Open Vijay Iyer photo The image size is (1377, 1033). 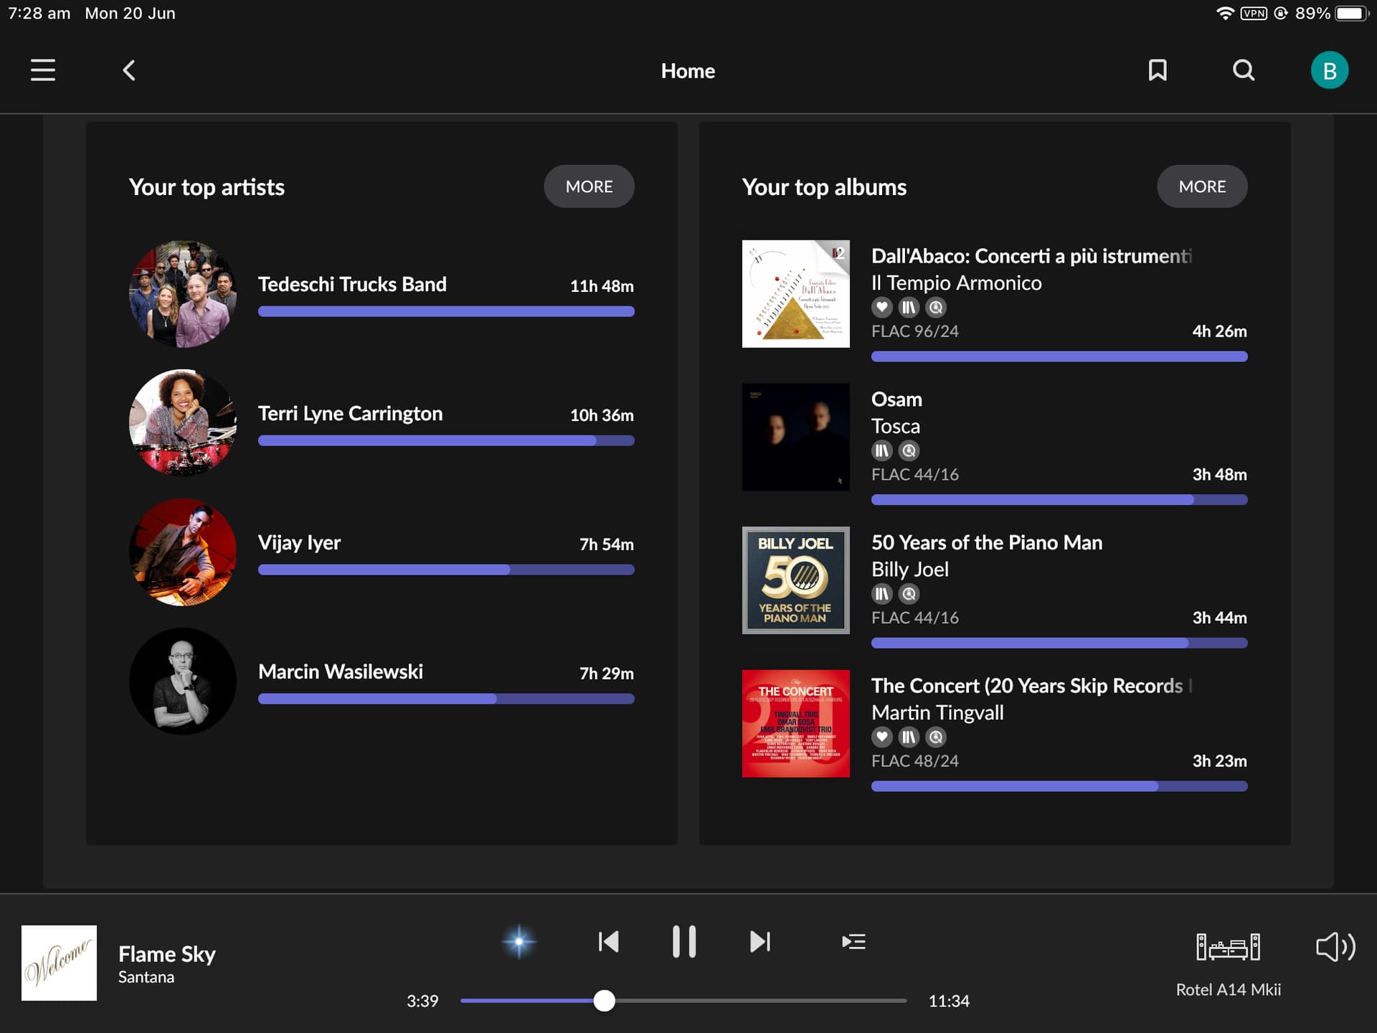pos(183,552)
